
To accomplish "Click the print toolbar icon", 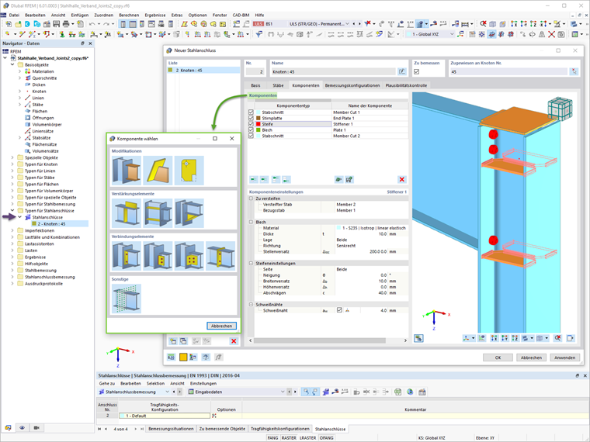I will coord(66,24).
